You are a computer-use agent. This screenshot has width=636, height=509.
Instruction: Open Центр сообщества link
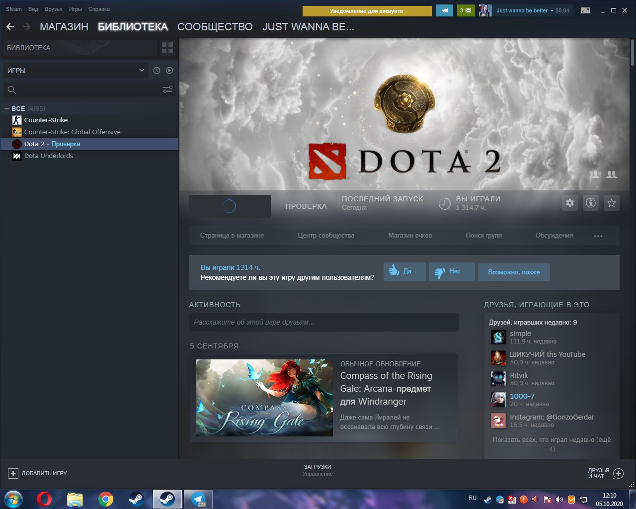click(326, 236)
